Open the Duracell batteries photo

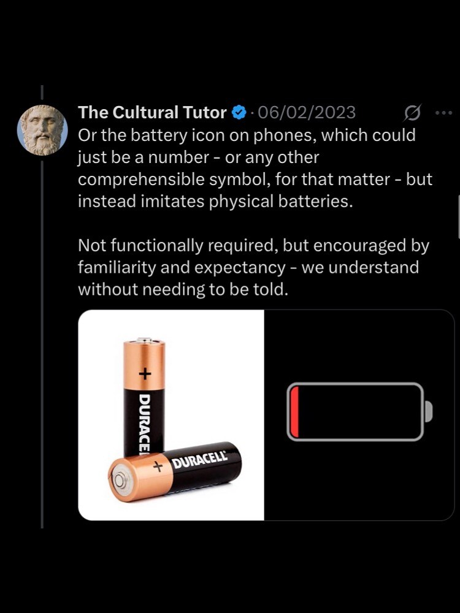tap(171, 415)
